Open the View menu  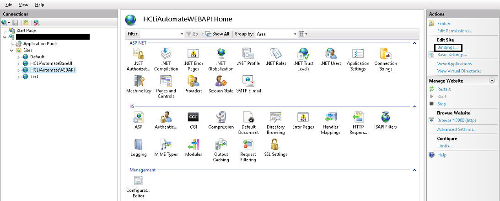(23, 5)
